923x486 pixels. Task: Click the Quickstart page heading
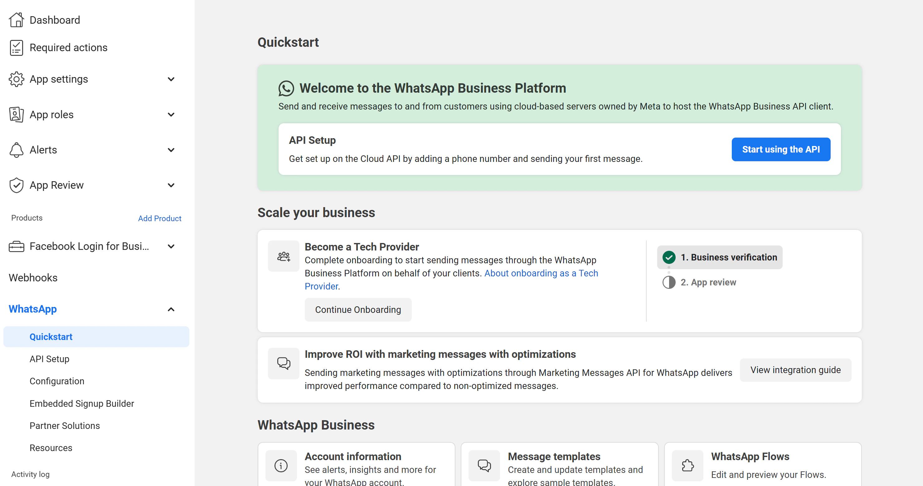pos(288,42)
